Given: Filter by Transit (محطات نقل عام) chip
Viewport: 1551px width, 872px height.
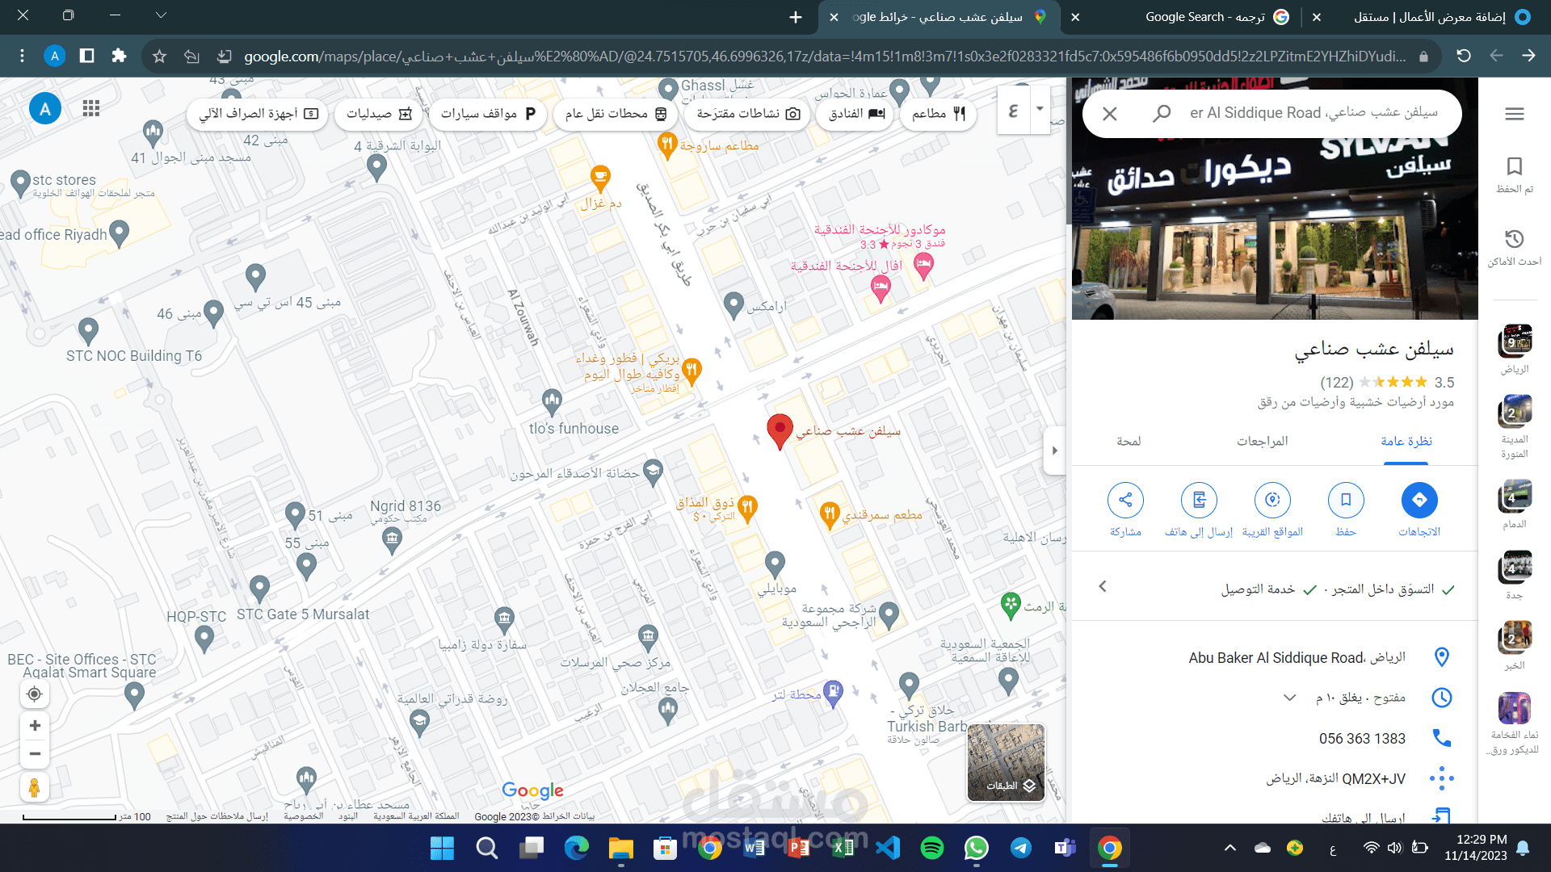Looking at the screenshot, I should (616, 114).
